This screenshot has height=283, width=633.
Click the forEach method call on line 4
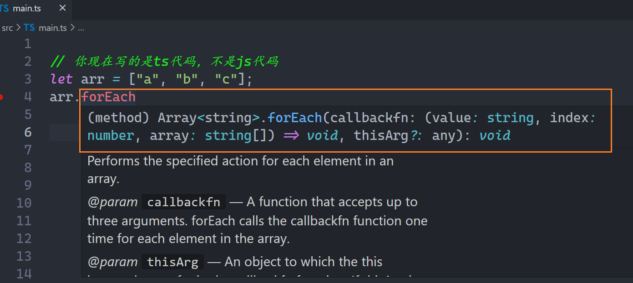click(108, 97)
